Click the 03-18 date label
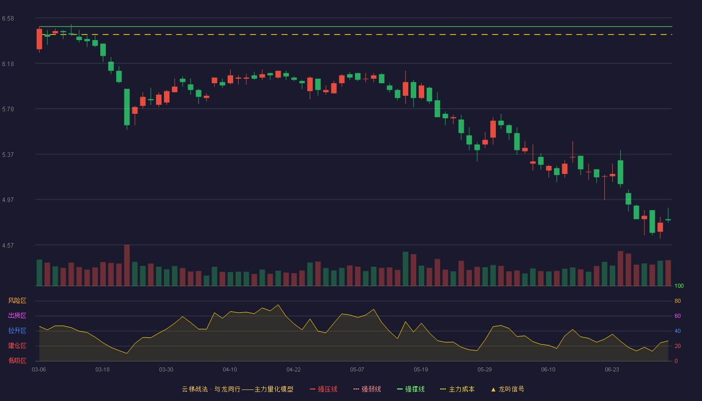702x401 pixels. click(x=102, y=369)
